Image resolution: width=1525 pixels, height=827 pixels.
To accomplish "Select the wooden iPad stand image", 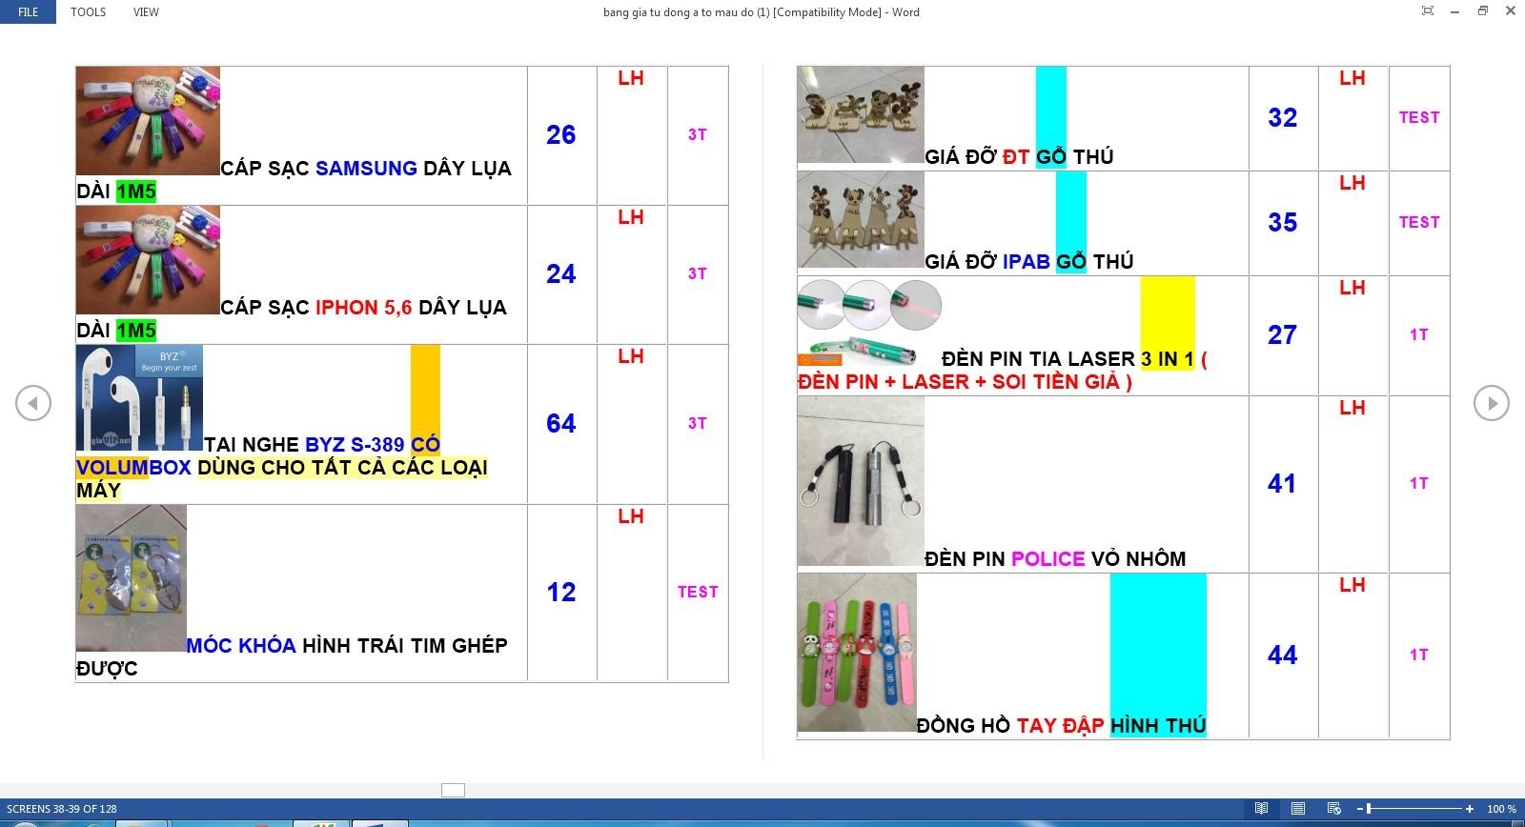I will click(861, 220).
